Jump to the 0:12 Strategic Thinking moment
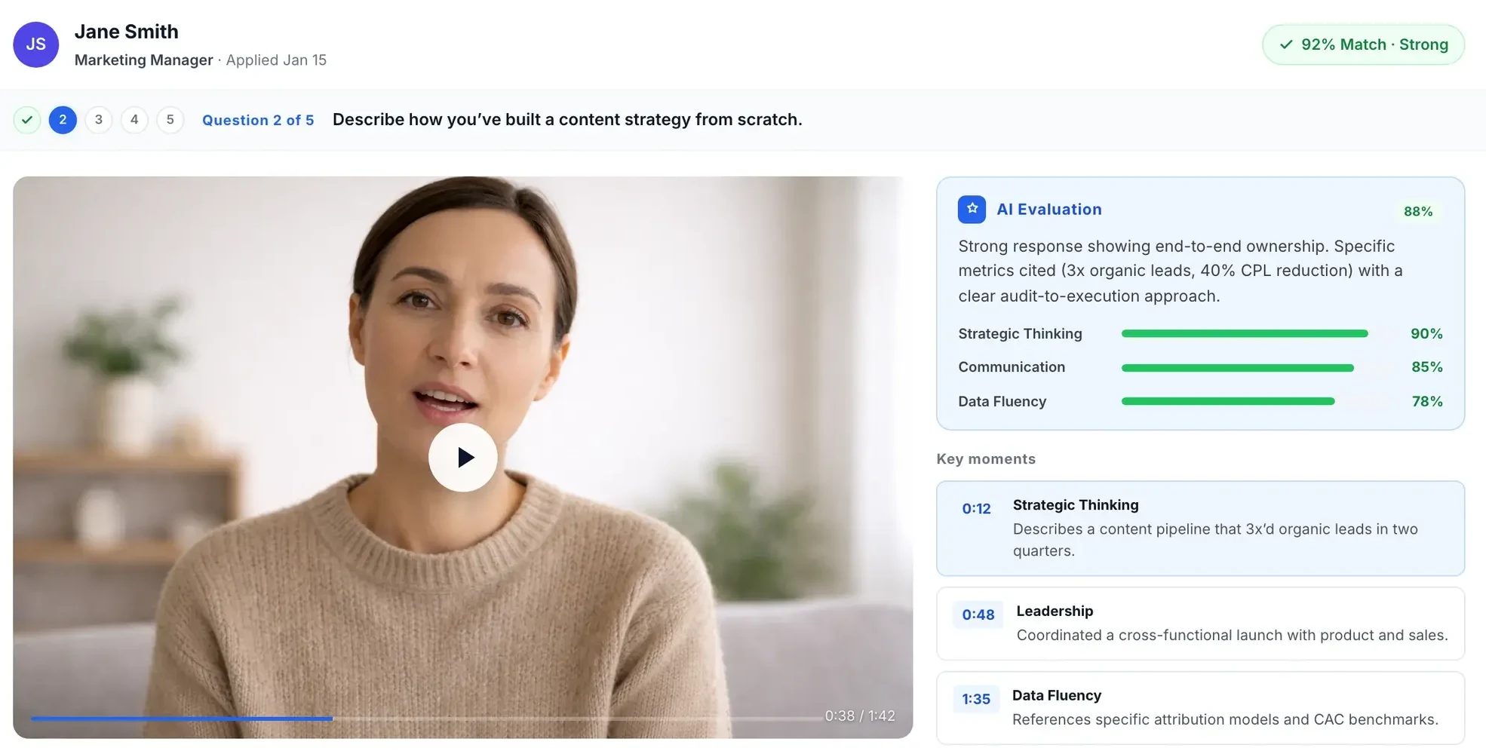The image size is (1486, 754). [x=1200, y=529]
